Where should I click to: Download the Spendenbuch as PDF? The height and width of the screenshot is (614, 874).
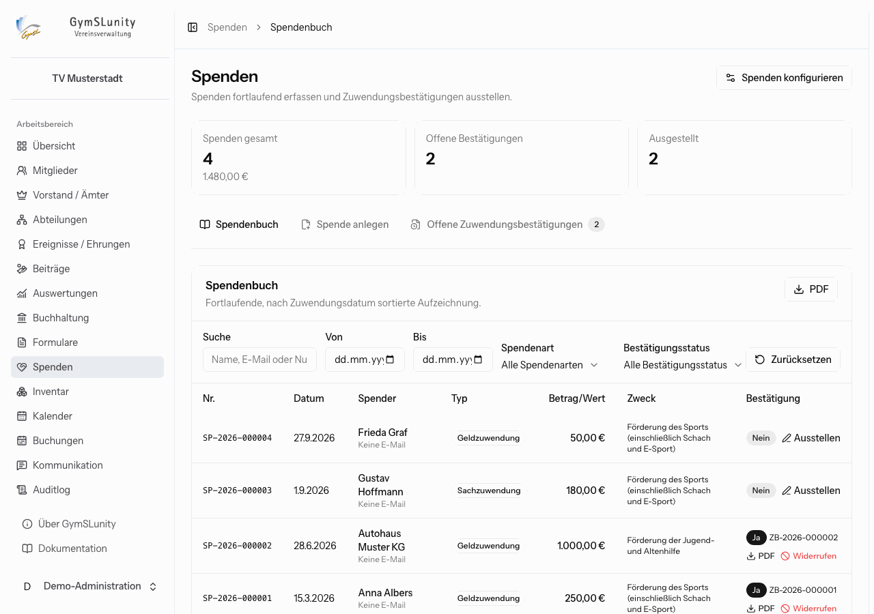click(x=811, y=289)
